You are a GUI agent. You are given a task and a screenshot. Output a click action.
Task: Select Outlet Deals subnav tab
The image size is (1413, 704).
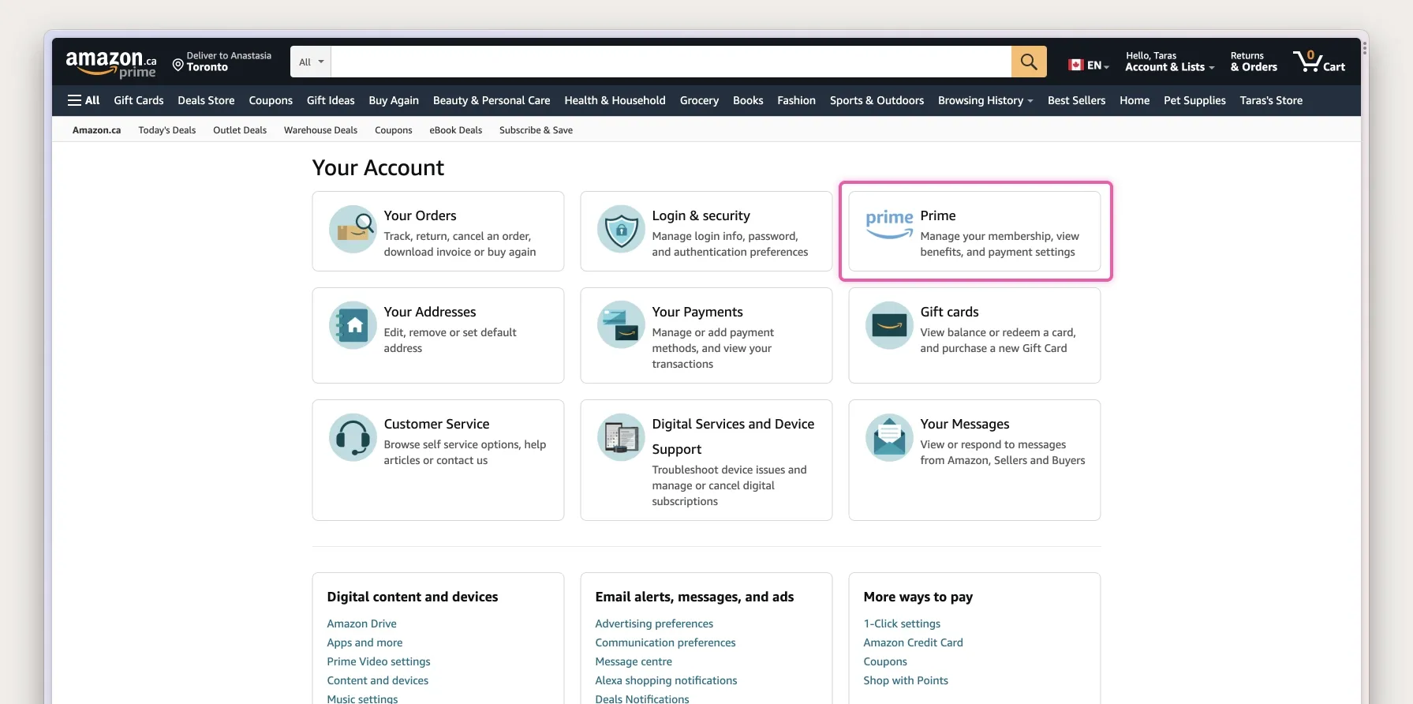[x=240, y=130]
